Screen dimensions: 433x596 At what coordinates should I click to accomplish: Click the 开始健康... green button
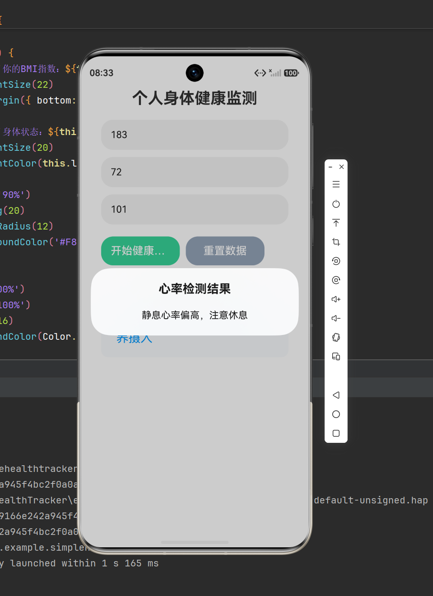tap(140, 251)
